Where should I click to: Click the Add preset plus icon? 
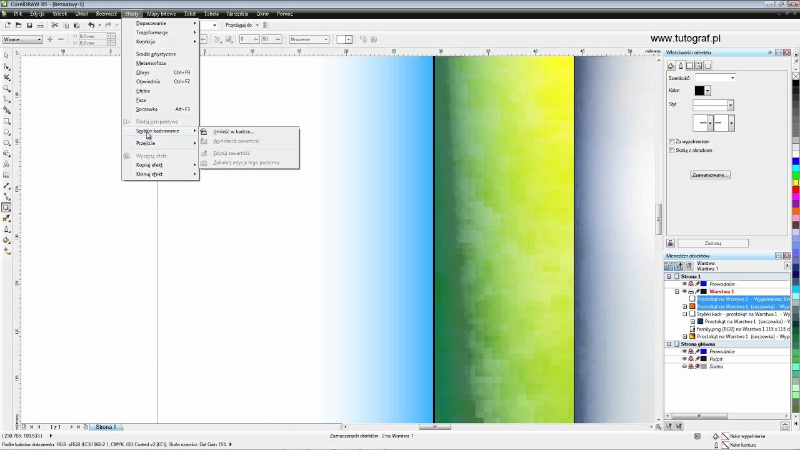(x=50, y=39)
